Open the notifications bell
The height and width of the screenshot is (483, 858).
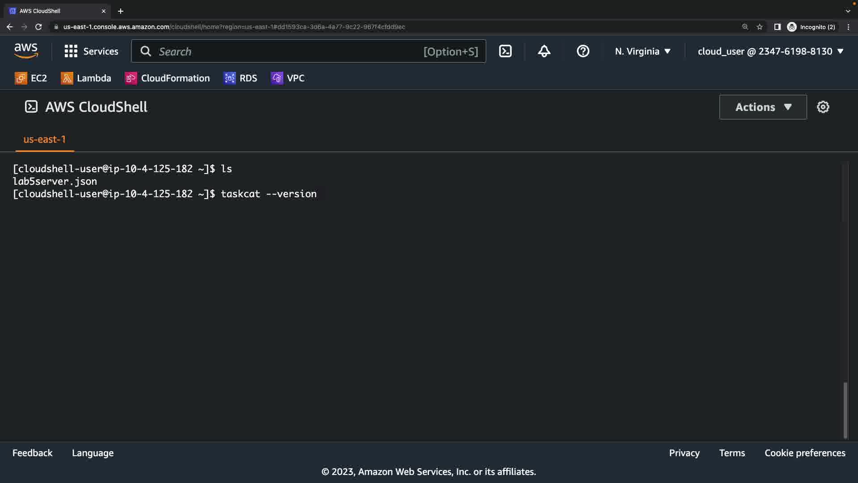[x=544, y=51]
